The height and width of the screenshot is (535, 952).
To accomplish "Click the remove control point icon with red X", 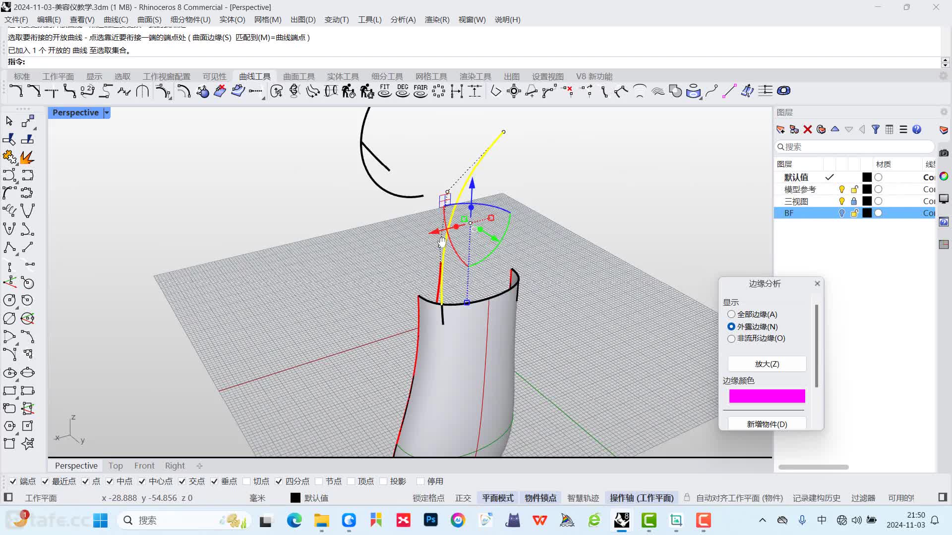I will (x=568, y=91).
